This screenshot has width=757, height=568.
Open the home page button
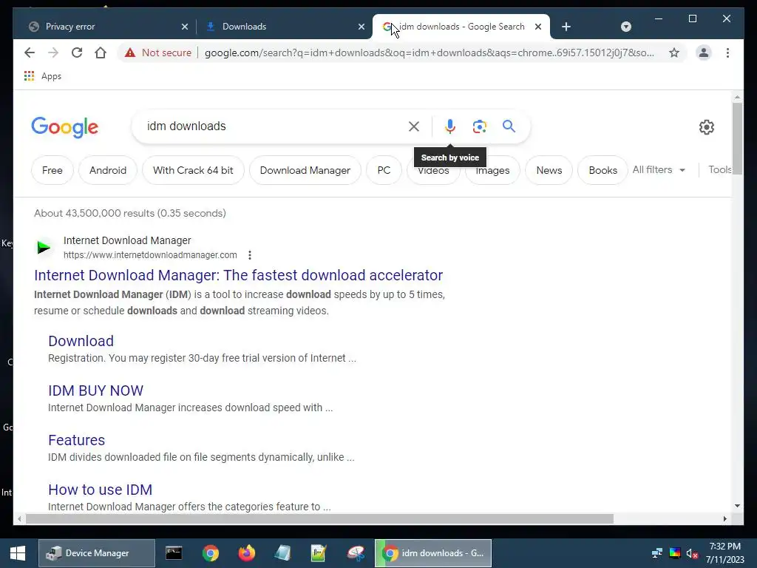click(x=101, y=53)
